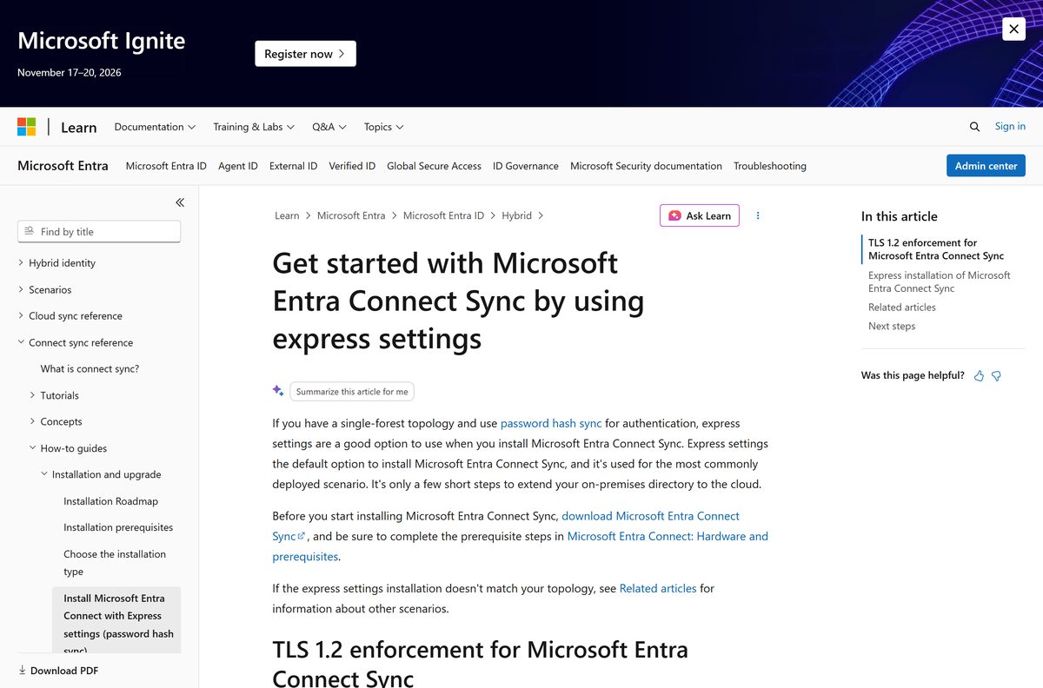Click the Learn site title
1043x688 pixels.
point(78,128)
